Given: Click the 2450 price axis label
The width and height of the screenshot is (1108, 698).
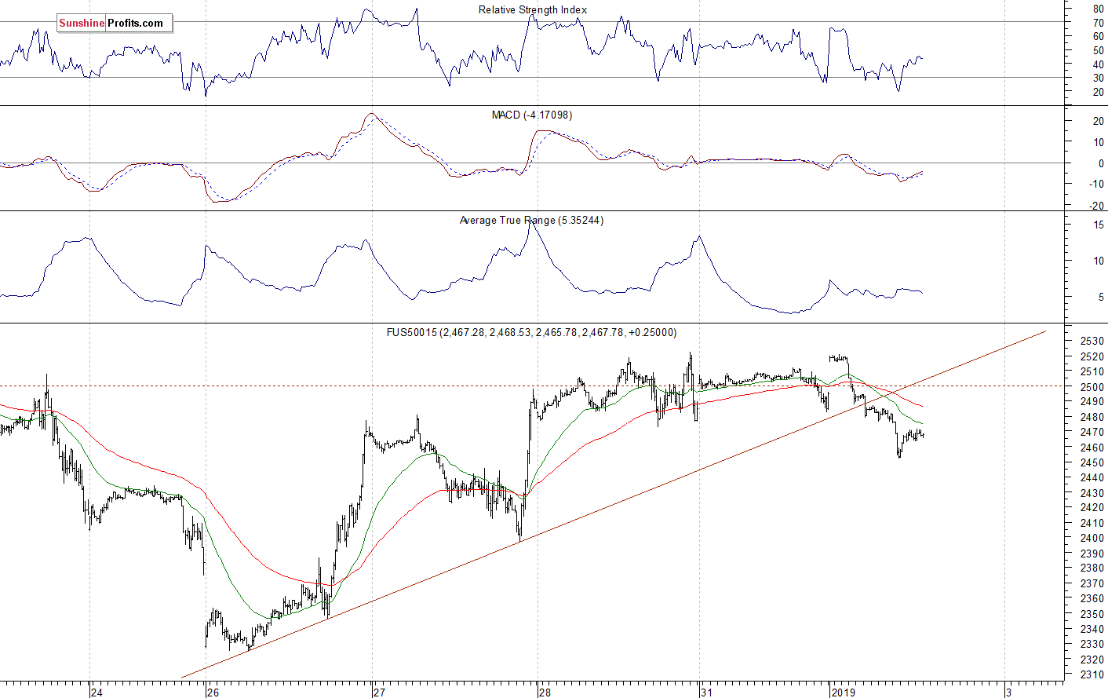Looking at the screenshot, I should pos(1092,463).
